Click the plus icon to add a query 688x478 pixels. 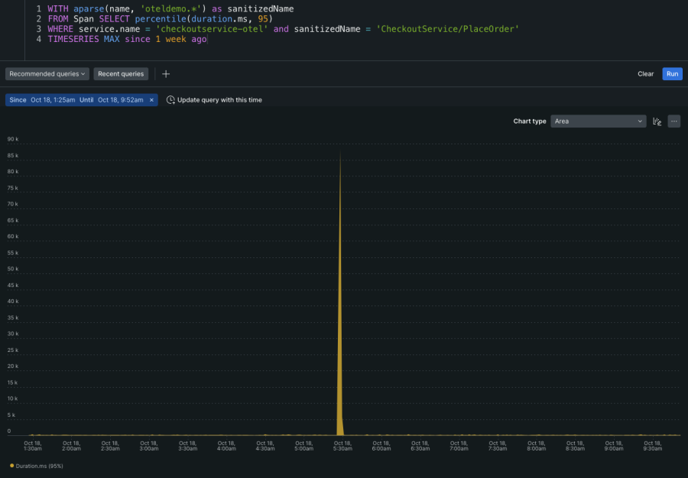[x=166, y=74]
